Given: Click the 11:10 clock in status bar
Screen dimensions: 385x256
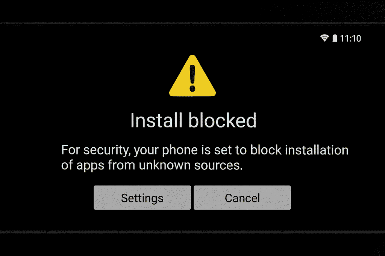Looking at the screenshot, I should tap(351, 39).
